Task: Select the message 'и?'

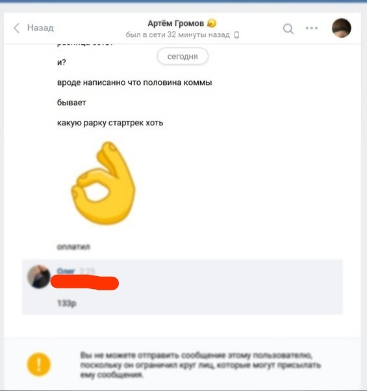Action: [62, 62]
